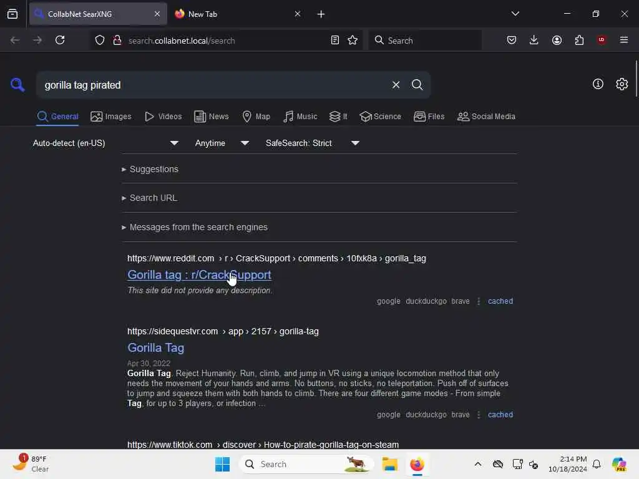Screen dimensions: 639x479
Task: Select the News category tab
Action: tap(211, 117)
